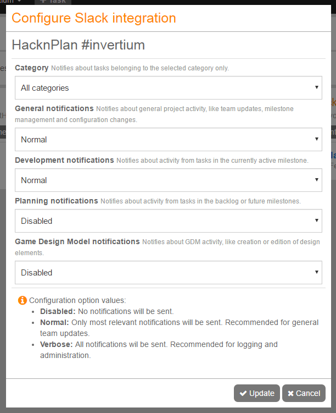
Task: Click the Planning notifications label
Action: tap(57, 201)
